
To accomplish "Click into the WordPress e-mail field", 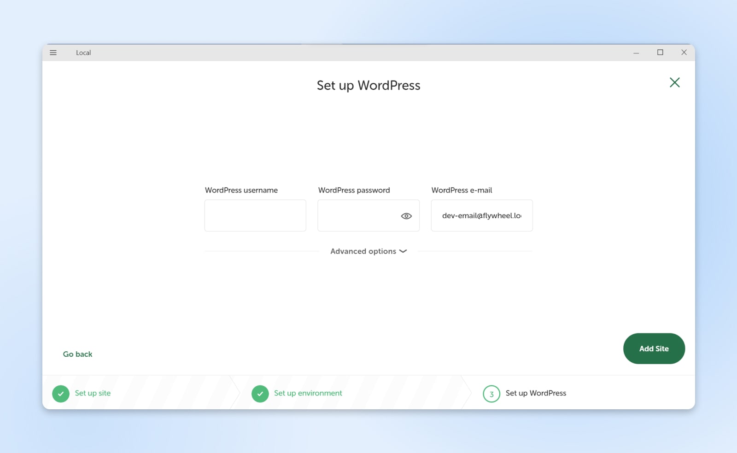I will click(482, 215).
